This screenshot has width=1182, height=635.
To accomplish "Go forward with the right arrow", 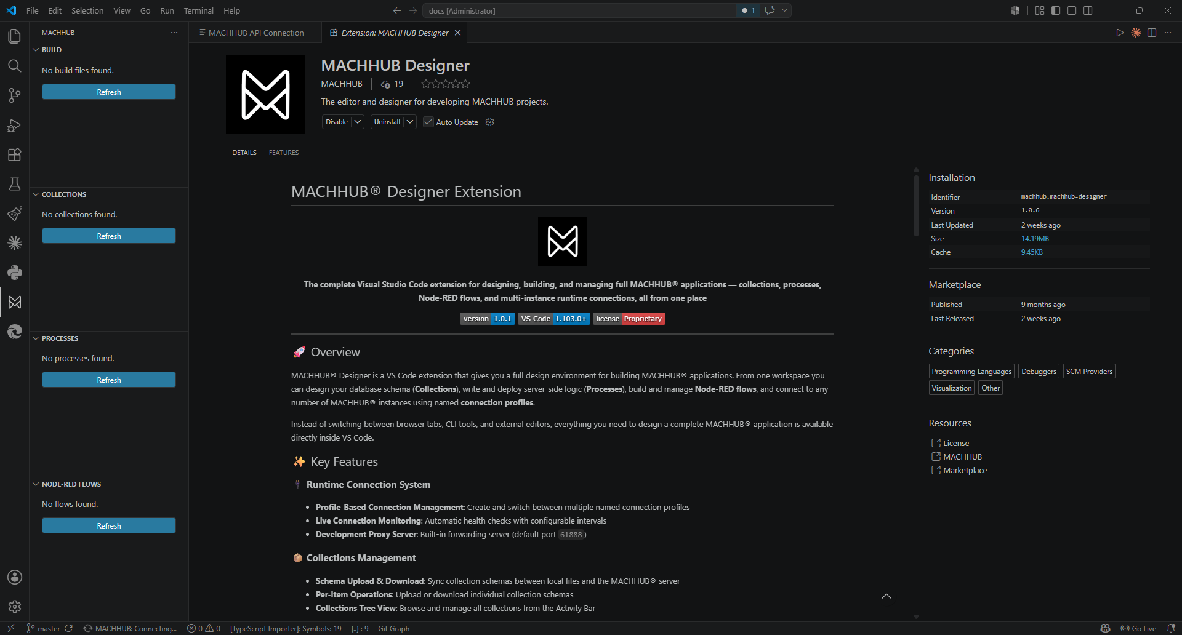I will [x=413, y=10].
